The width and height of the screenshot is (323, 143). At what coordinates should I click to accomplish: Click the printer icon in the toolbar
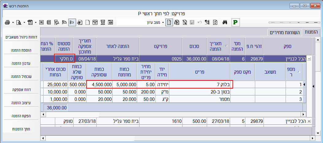(7, 22)
